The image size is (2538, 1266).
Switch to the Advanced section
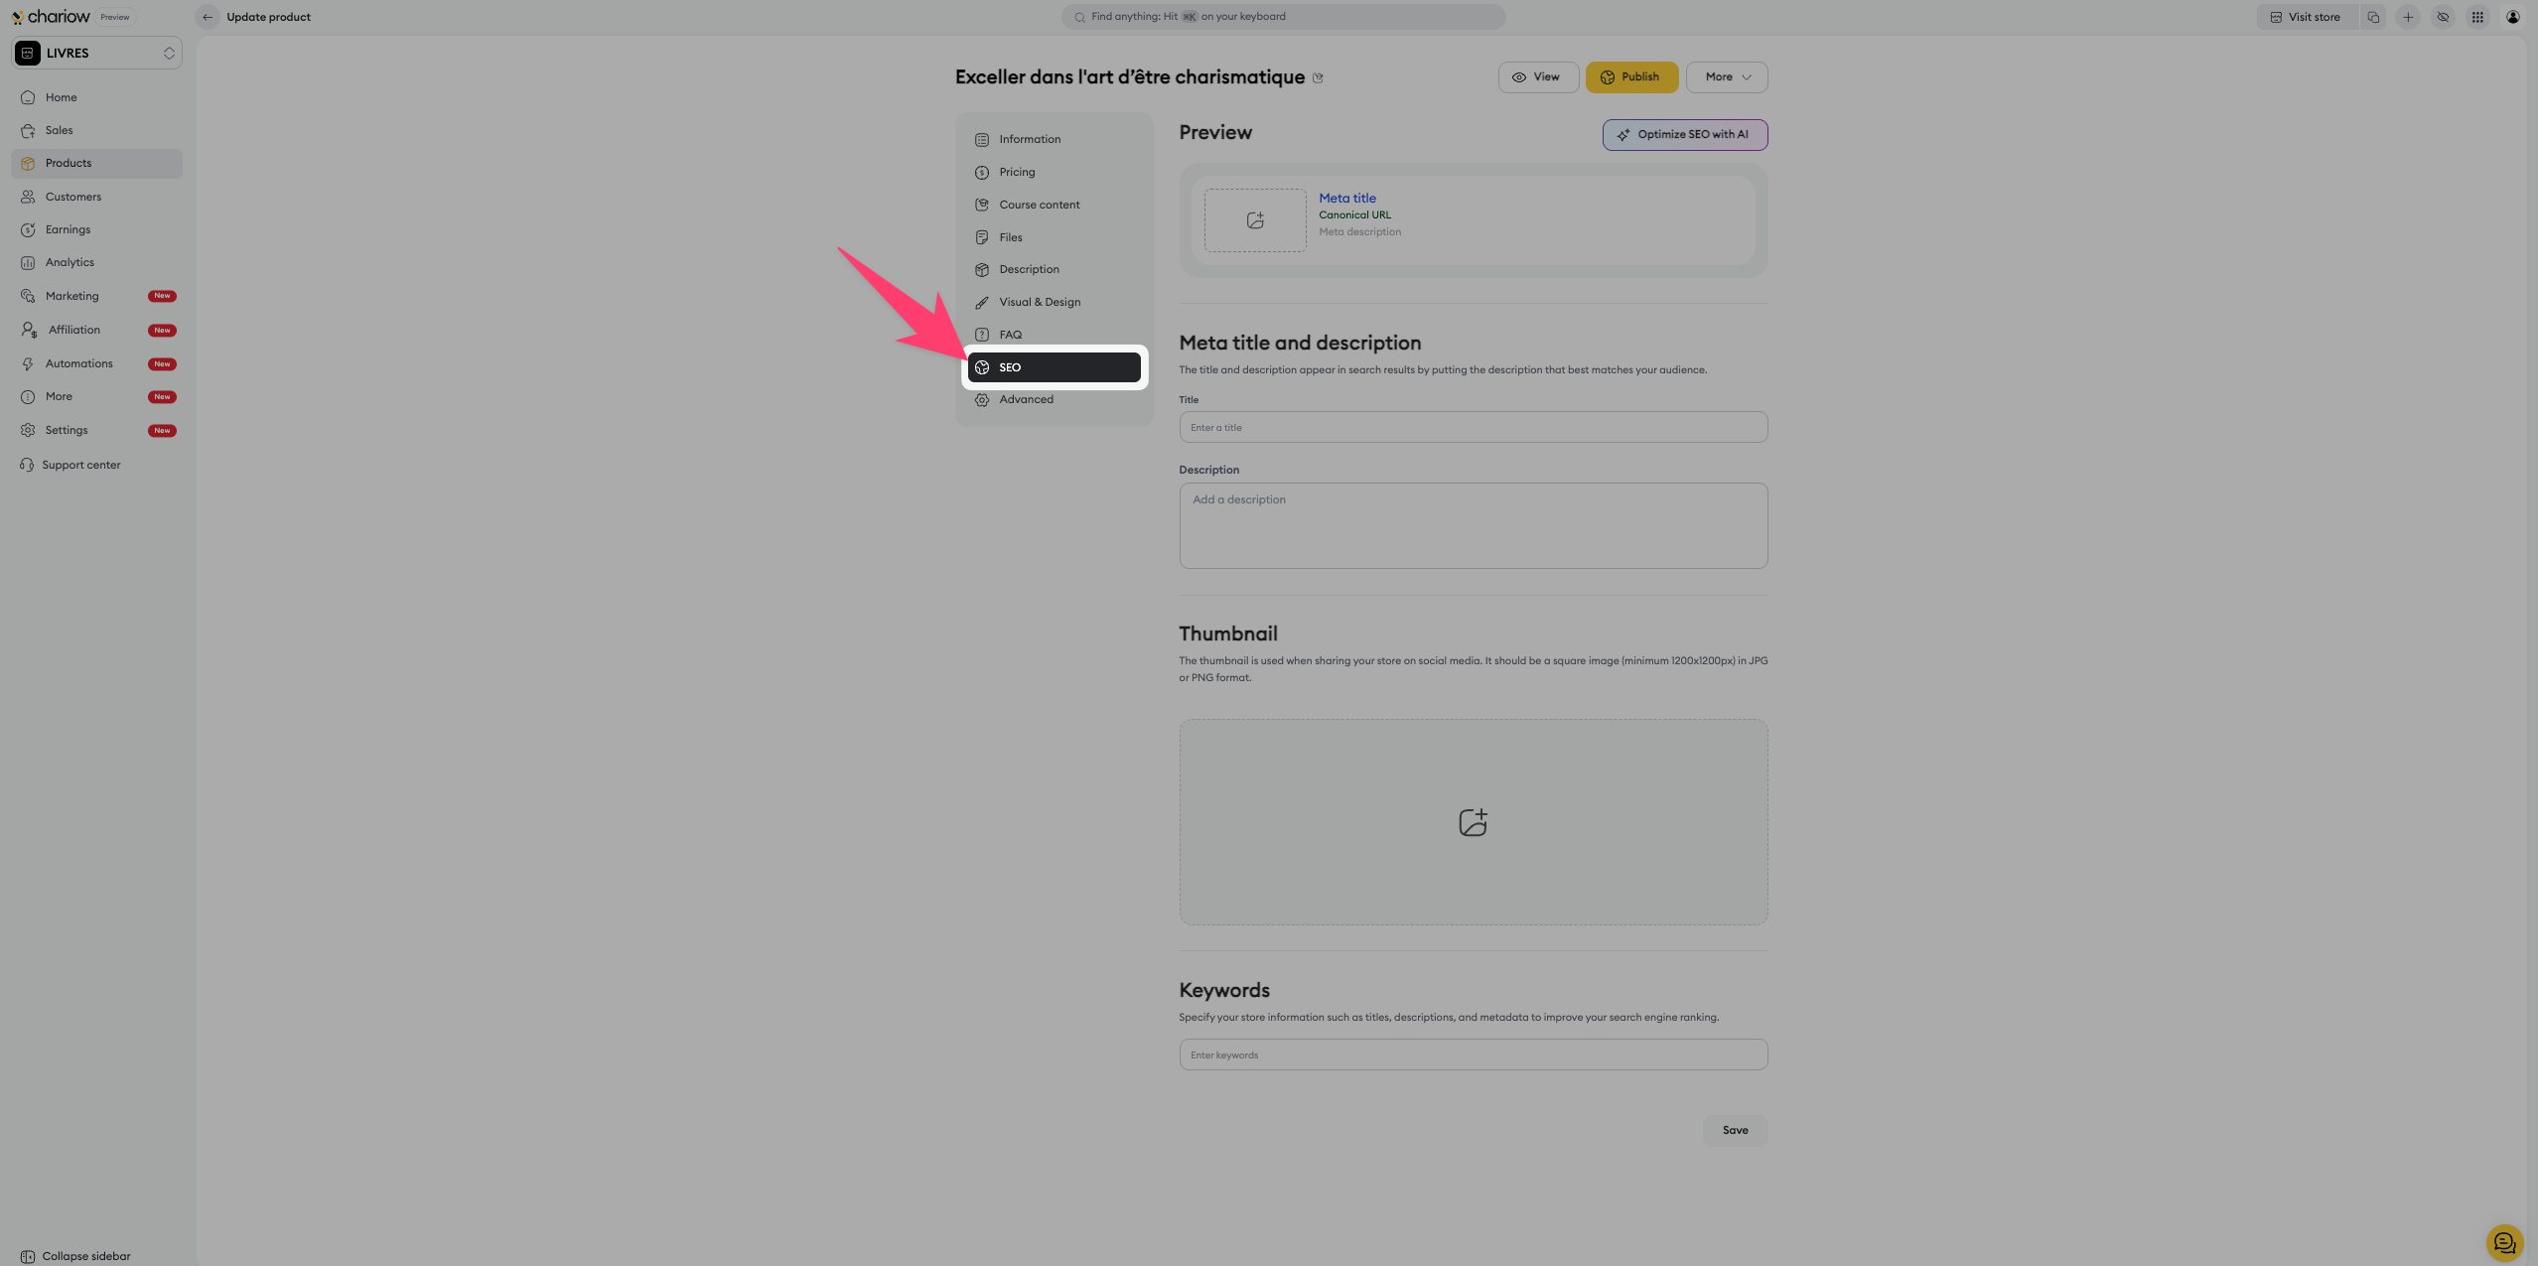coord(1026,399)
